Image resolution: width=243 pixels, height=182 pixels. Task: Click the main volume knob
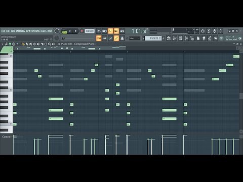(x=57, y=31)
